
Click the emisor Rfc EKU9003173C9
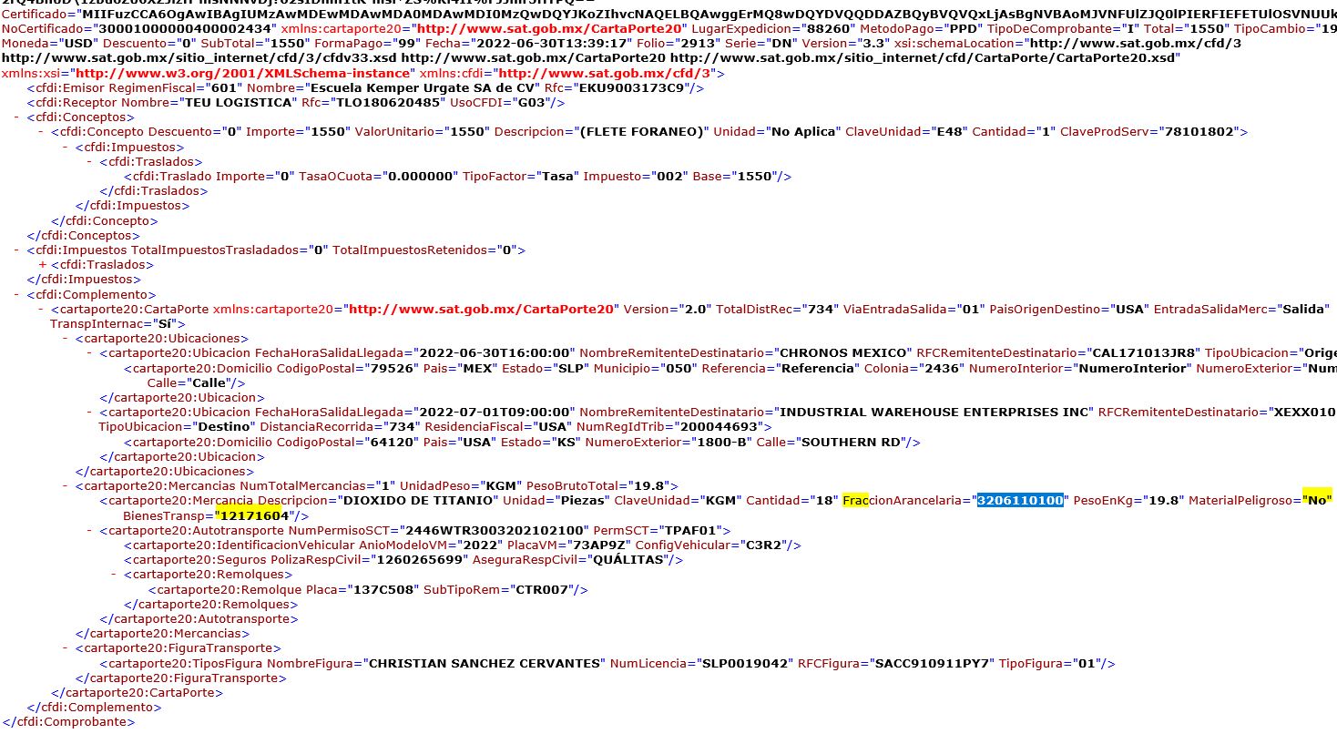click(x=629, y=88)
